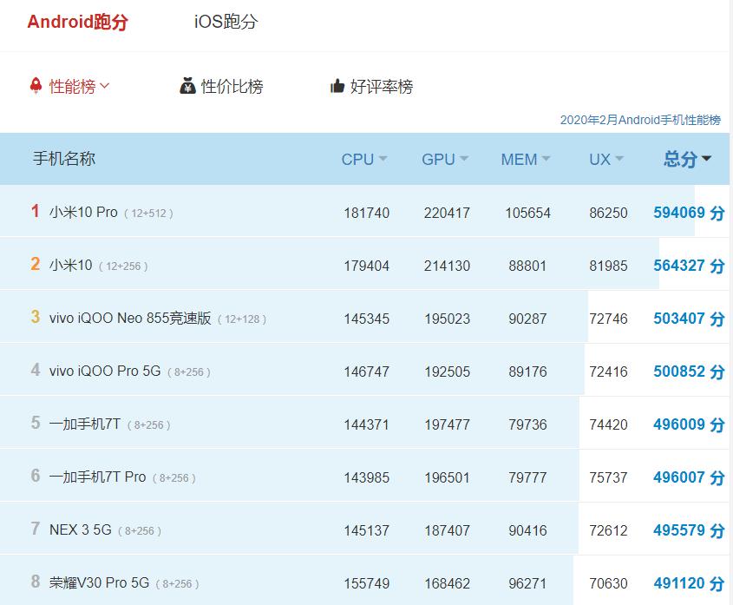Click CPU score 181740
The height and width of the screenshot is (605, 733).
(x=366, y=213)
